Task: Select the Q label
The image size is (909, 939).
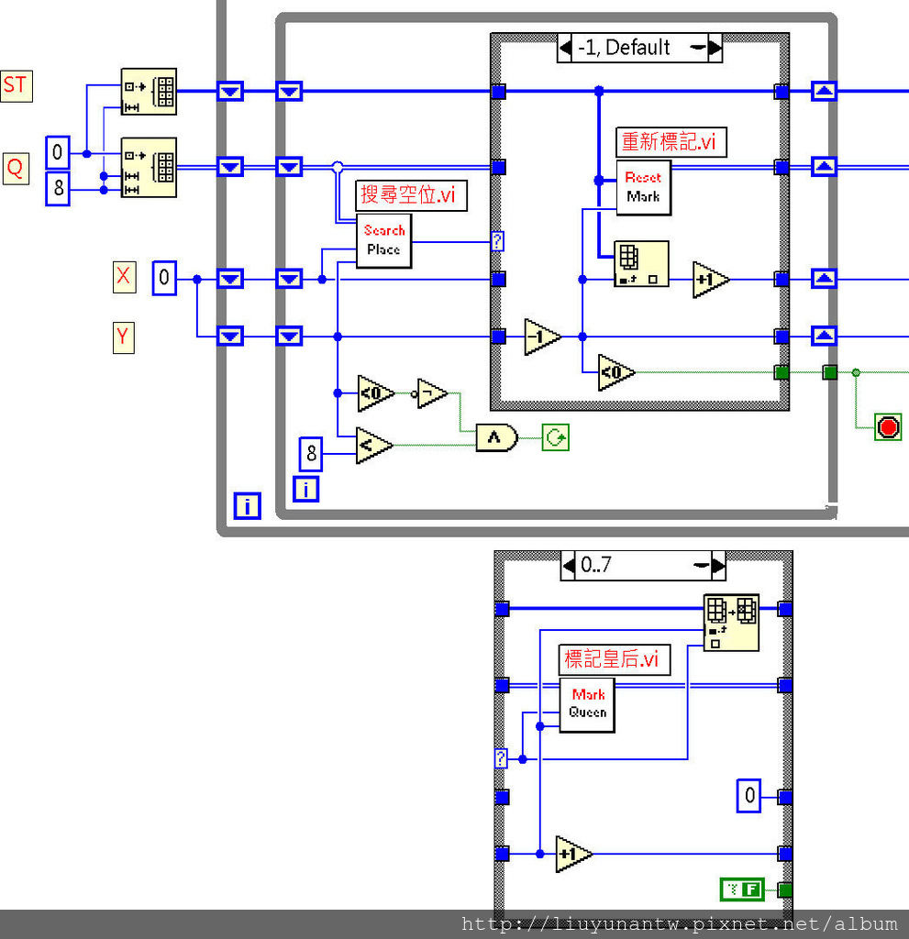Action: 16,169
